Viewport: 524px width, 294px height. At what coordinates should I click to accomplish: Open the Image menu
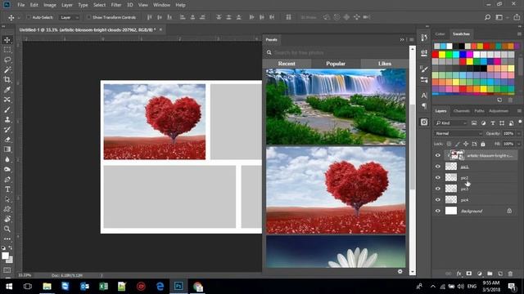pyautogui.click(x=50, y=5)
